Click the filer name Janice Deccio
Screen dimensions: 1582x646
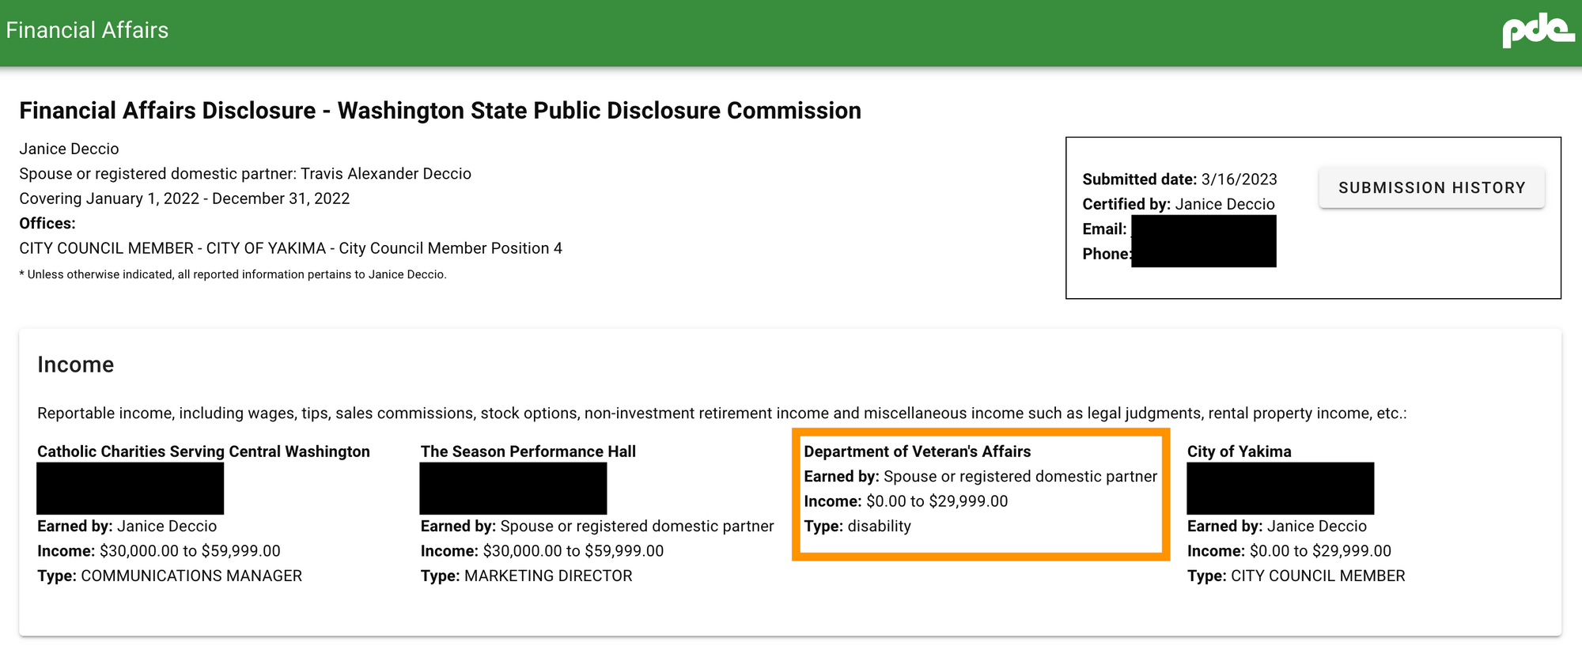click(69, 149)
